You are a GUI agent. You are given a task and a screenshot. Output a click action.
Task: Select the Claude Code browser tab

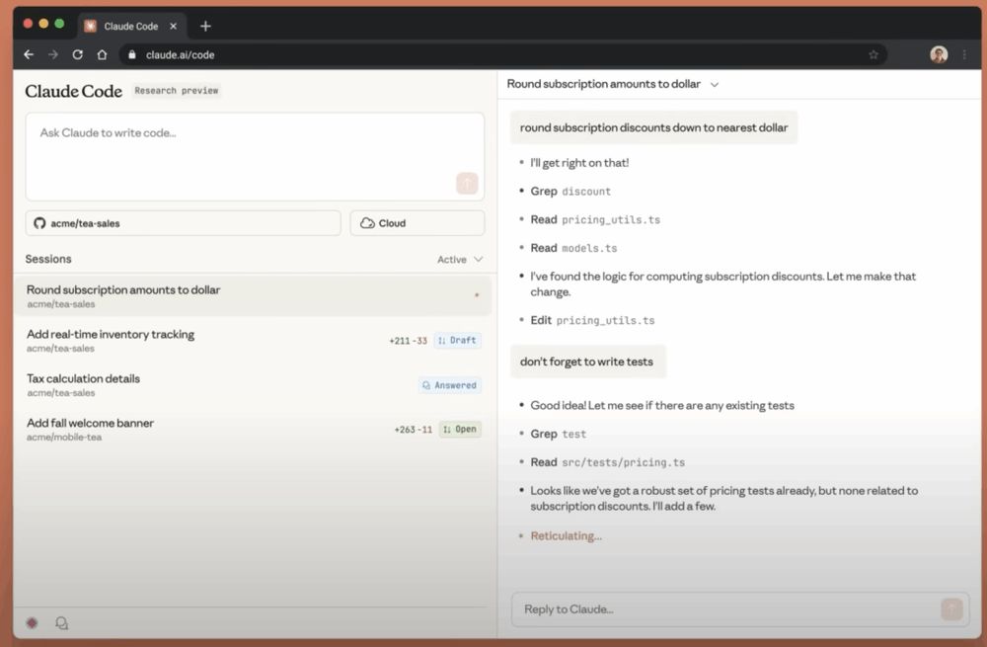[x=131, y=26]
